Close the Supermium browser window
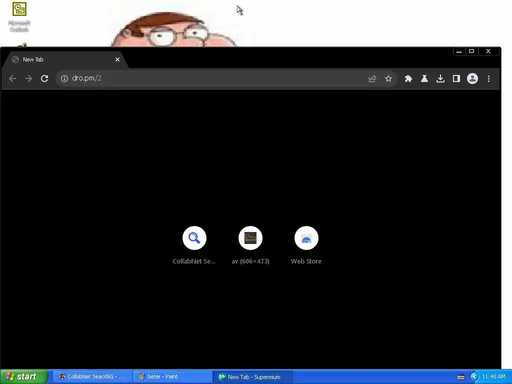Viewport: 512px width, 384px height. (x=488, y=51)
